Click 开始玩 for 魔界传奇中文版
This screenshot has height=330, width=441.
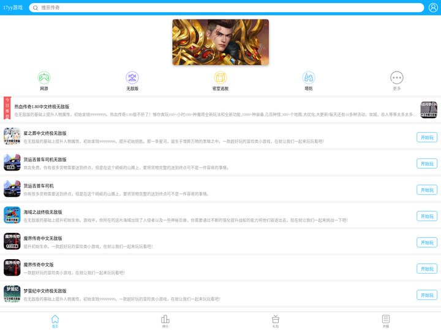tap(427, 269)
